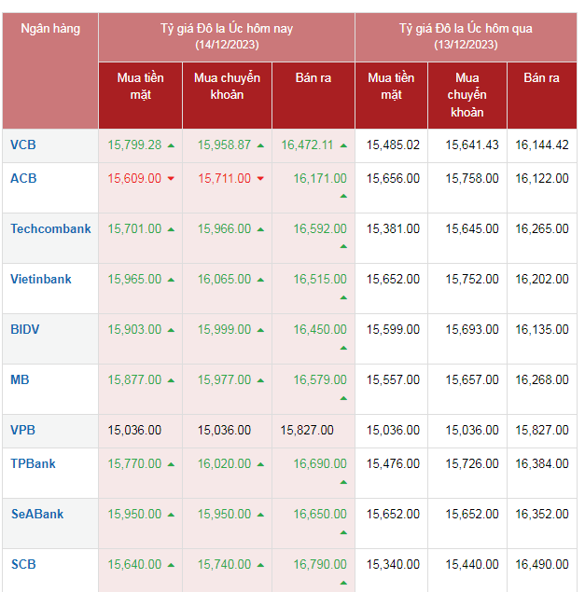The height and width of the screenshot is (592, 585).
Task: Click green up arrow beside VCB 15,799.28
Action: [x=171, y=145]
